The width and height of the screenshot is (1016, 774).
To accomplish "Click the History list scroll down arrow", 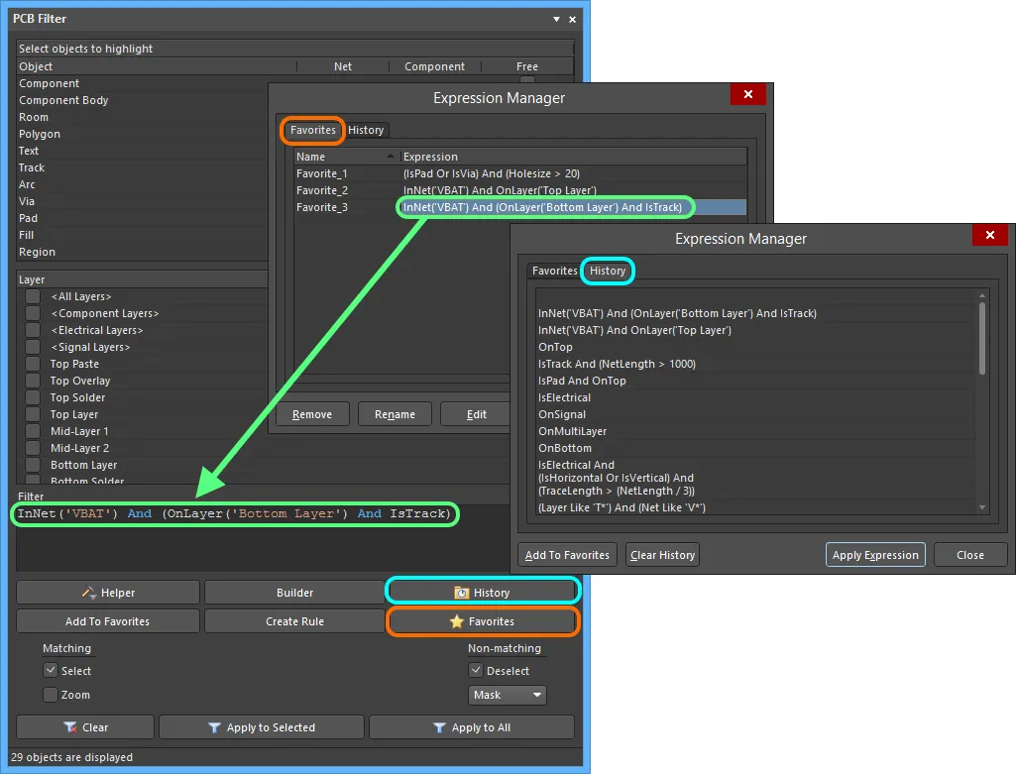I will tap(982, 507).
